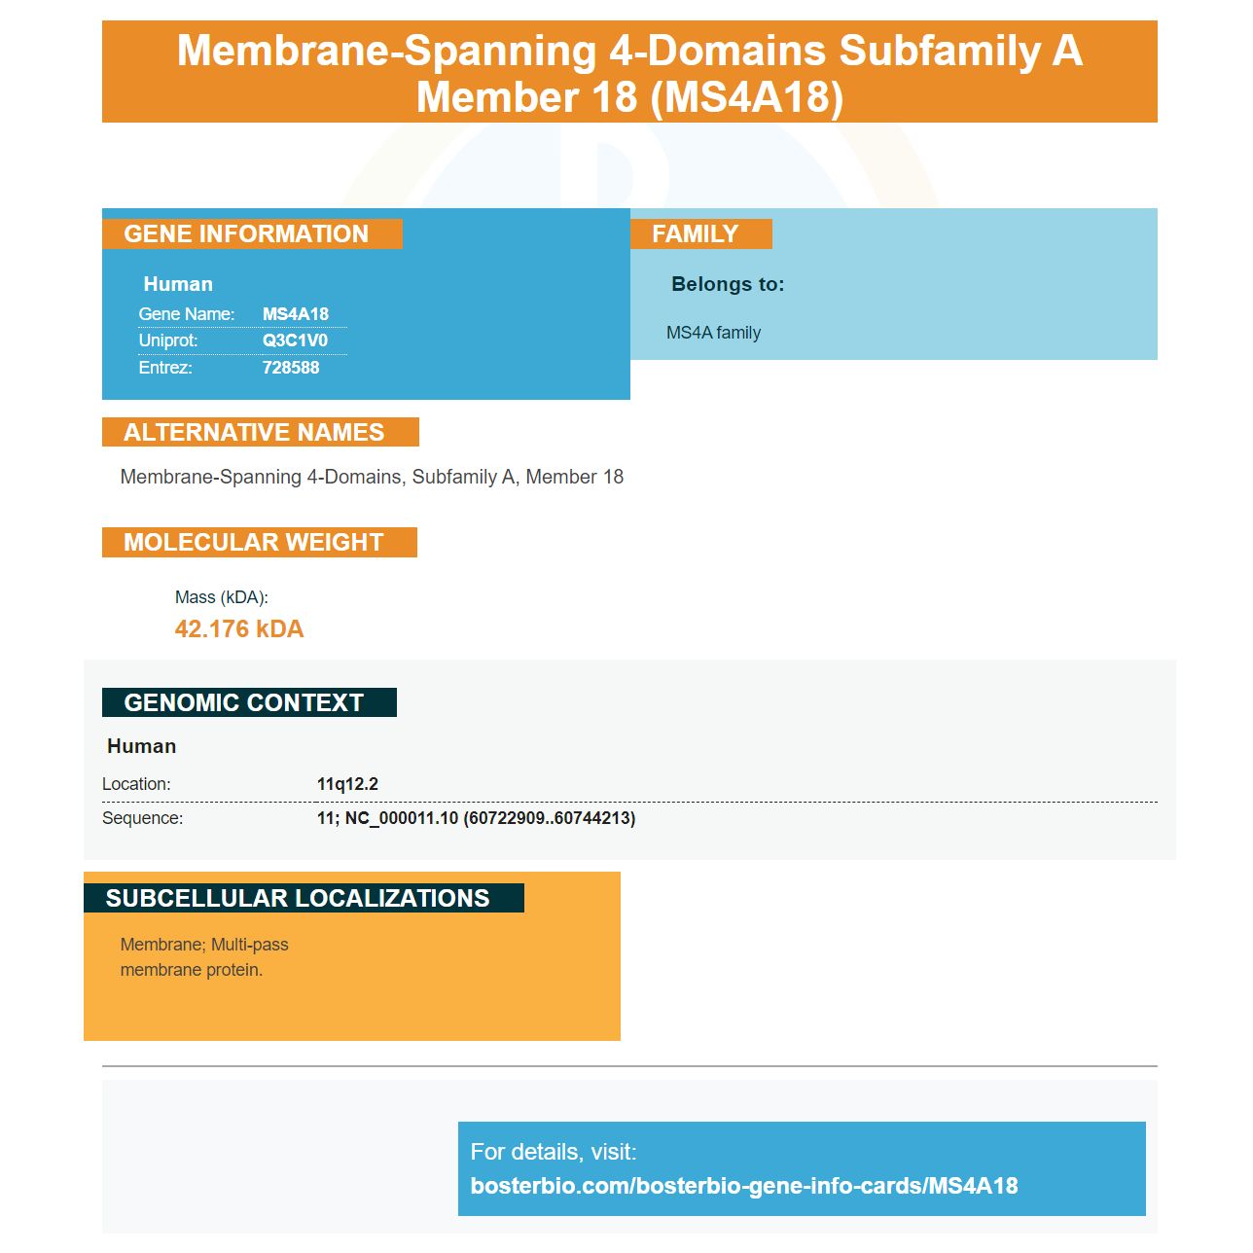This screenshot has width=1253, height=1253.
Task: Click the alternative name text Member 18
Action: point(574,477)
